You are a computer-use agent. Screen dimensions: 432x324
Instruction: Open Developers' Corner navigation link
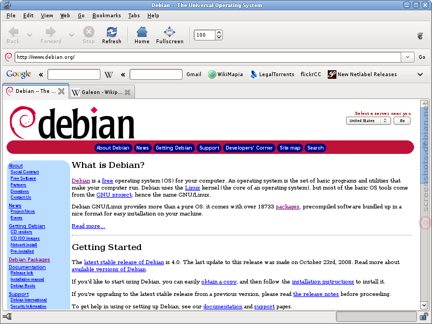(x=249, y=148)
